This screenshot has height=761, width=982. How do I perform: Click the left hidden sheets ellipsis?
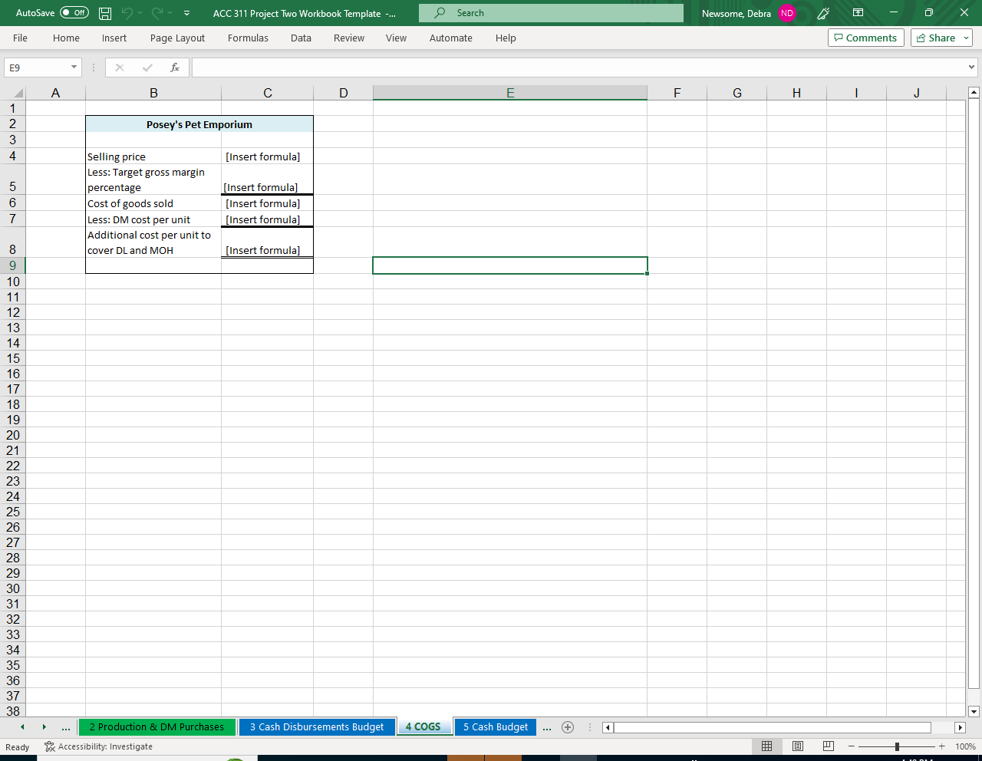click(x=66, y=727)
